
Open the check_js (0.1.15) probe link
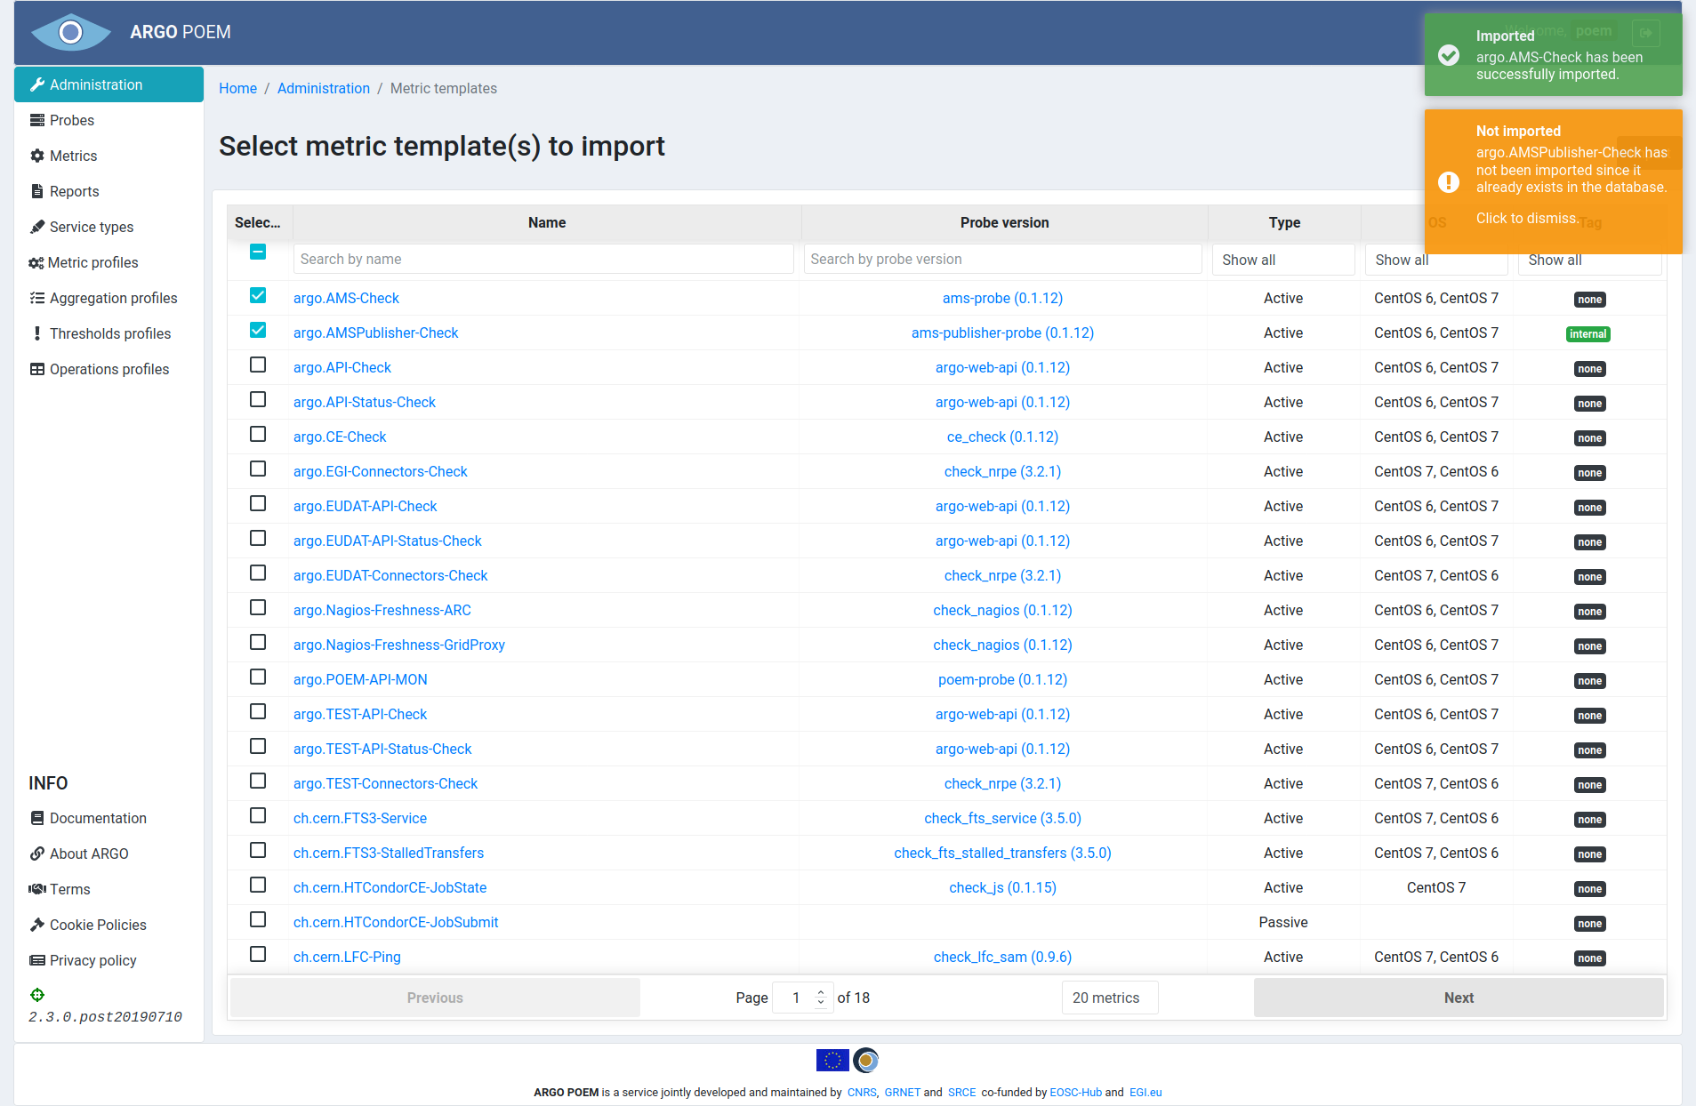[x=1002, y=887]
